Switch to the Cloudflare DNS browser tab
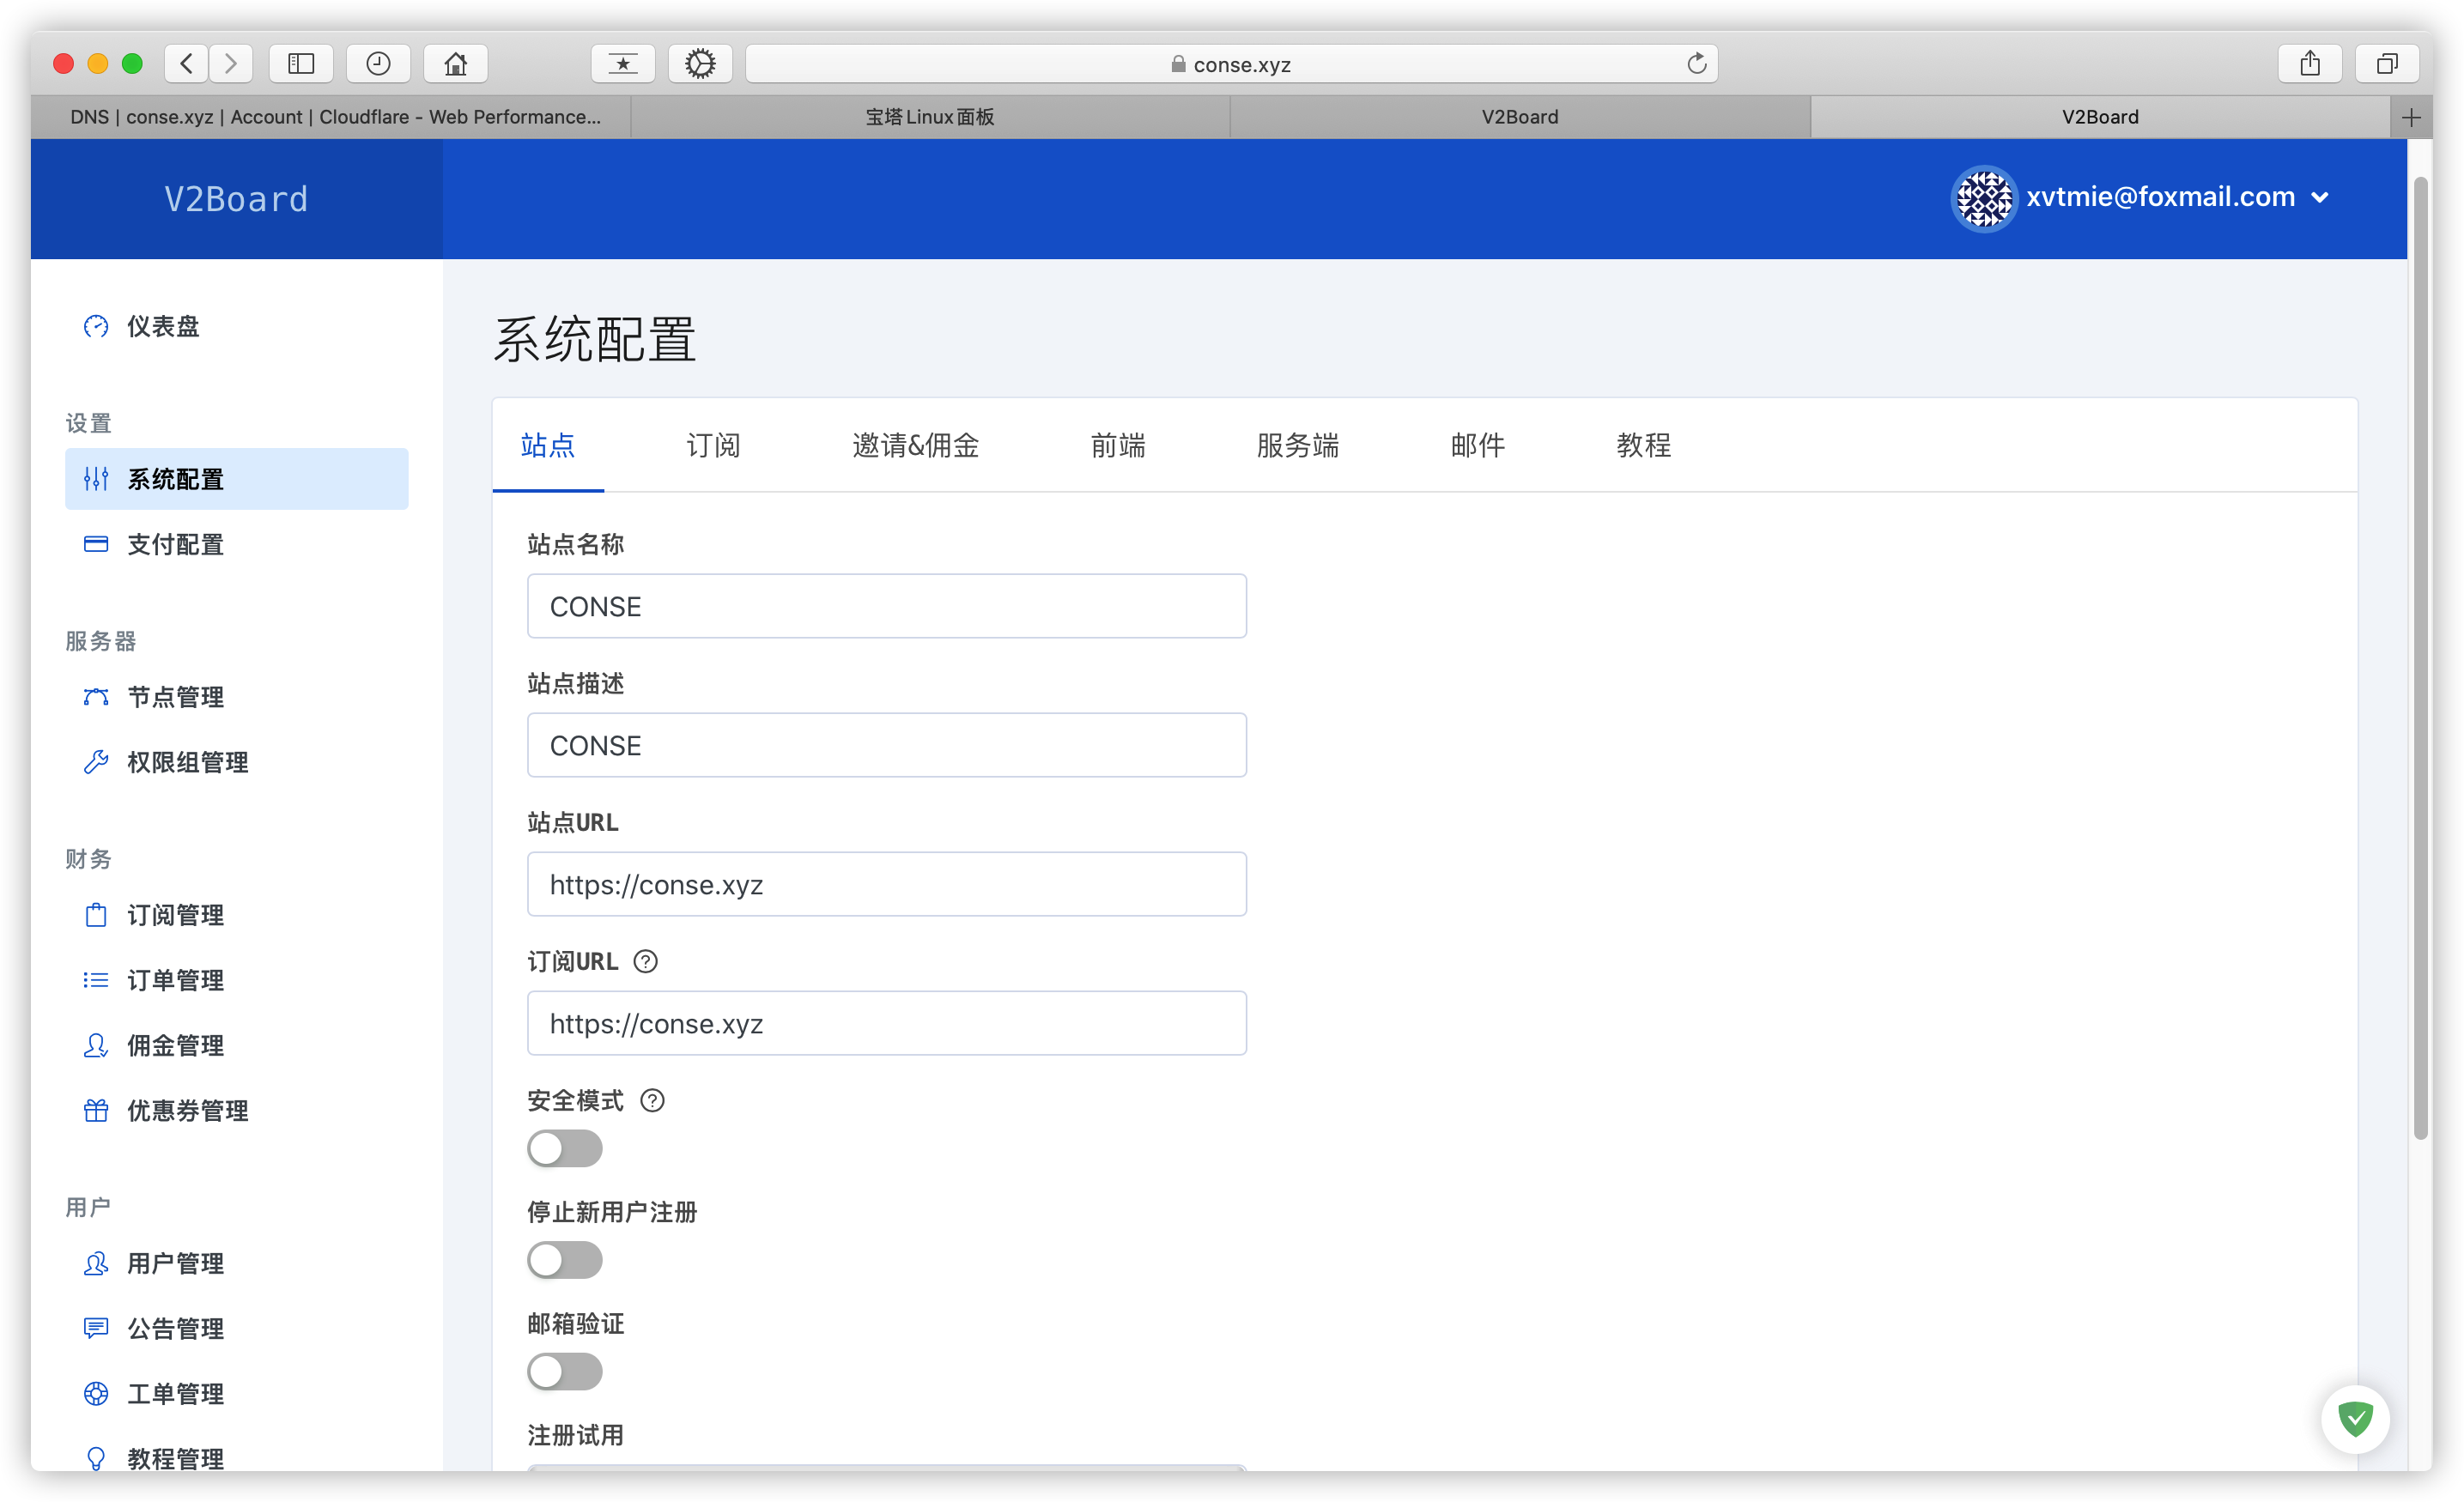The image size is (2464, 1502). point(335,117)
